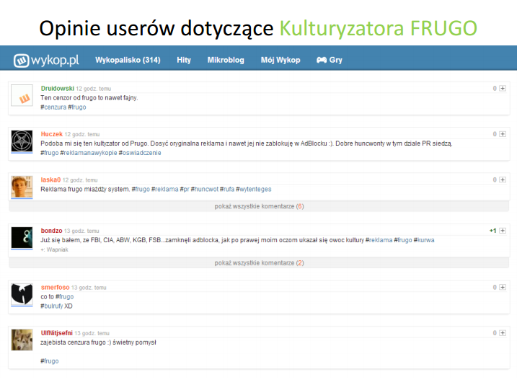Click Huczek's pentagram avatar
Viewport: 517px width, 385px height.
point(22,142)
